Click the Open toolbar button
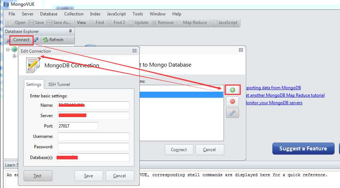Image resolution: width=340 pixels, height=188 pixels. click(x=17, y=23)
